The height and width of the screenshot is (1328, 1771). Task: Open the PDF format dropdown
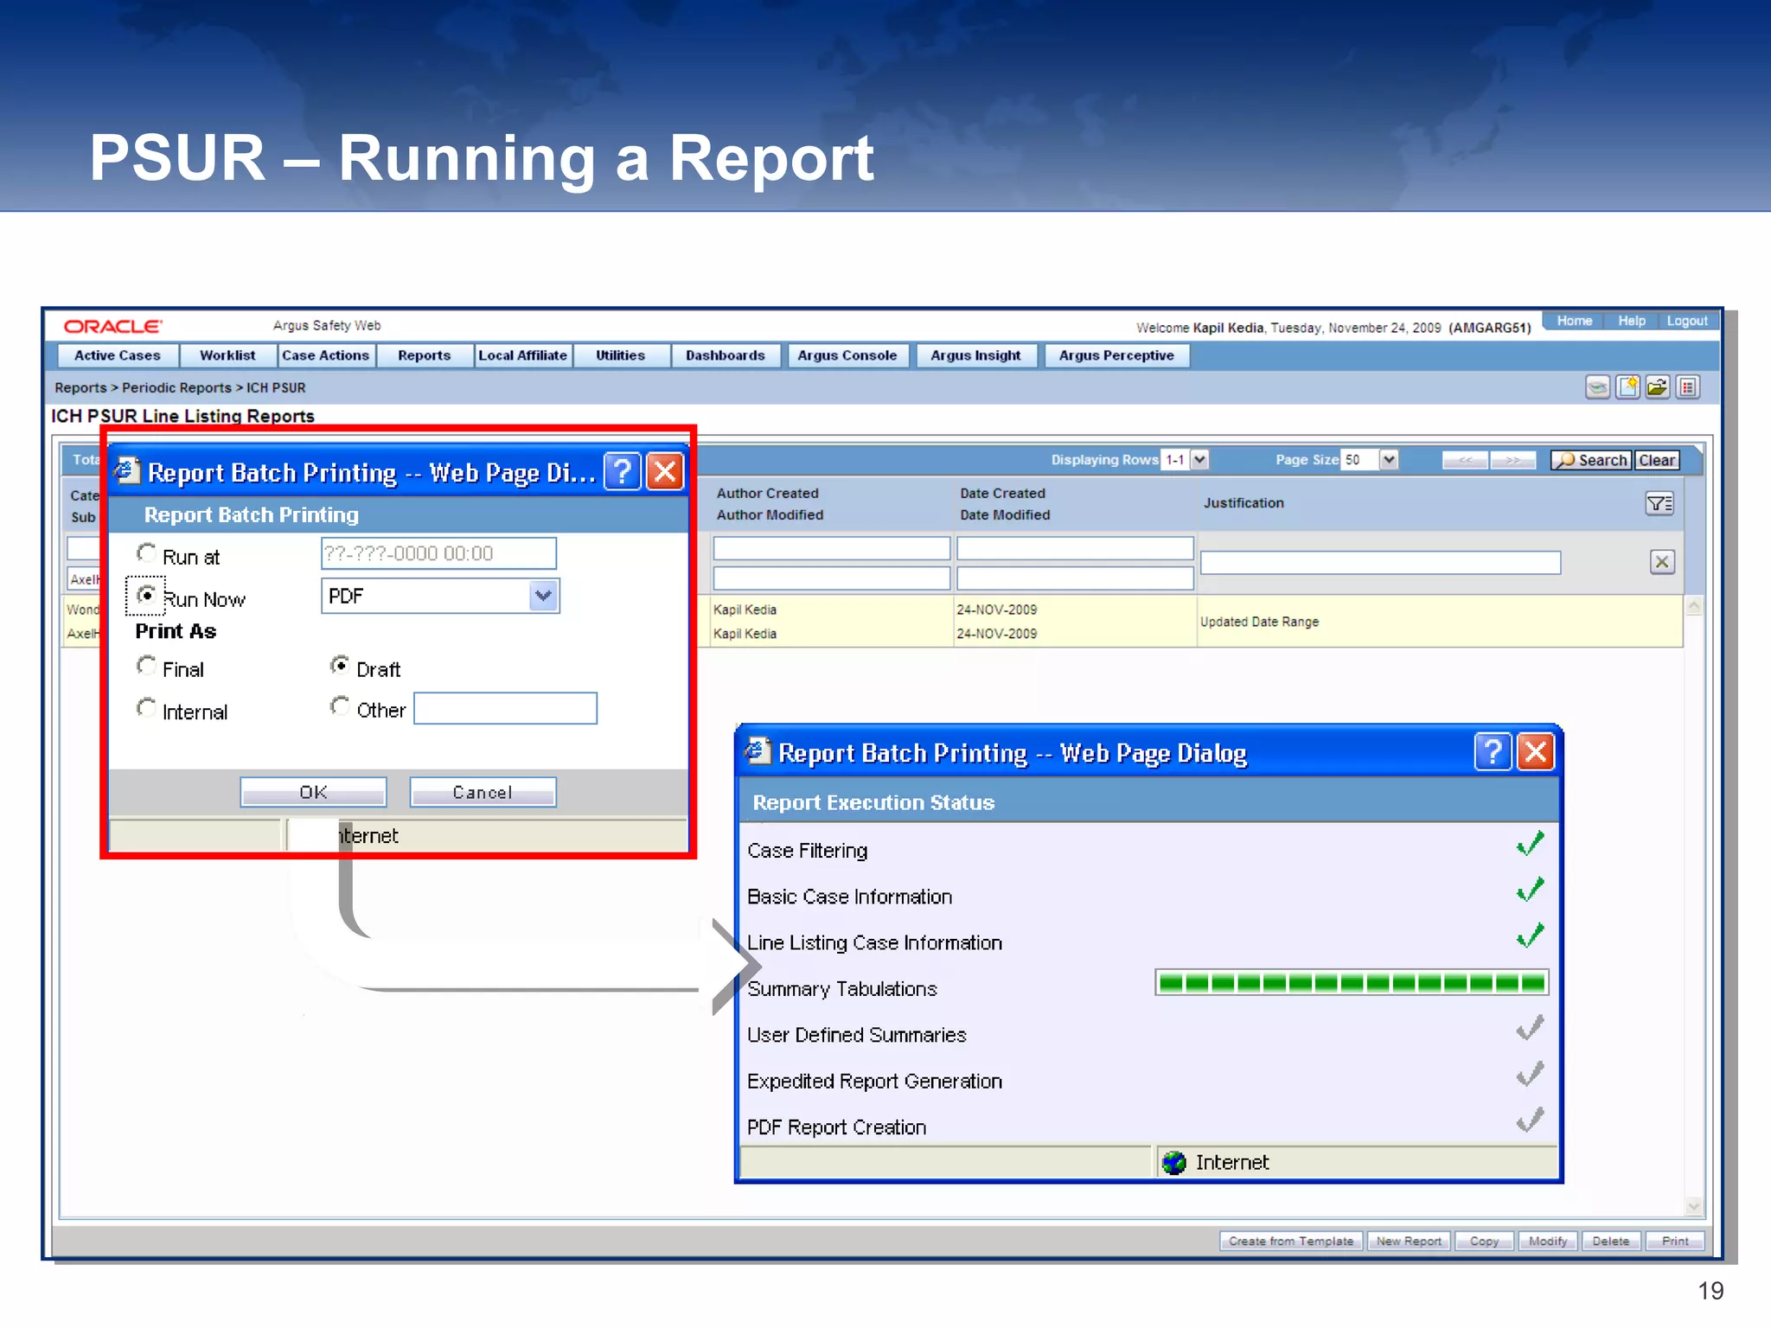543,596
